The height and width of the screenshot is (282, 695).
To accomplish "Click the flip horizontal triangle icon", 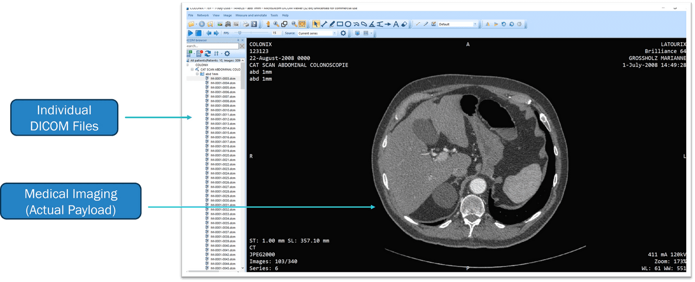I will (488, 24).
